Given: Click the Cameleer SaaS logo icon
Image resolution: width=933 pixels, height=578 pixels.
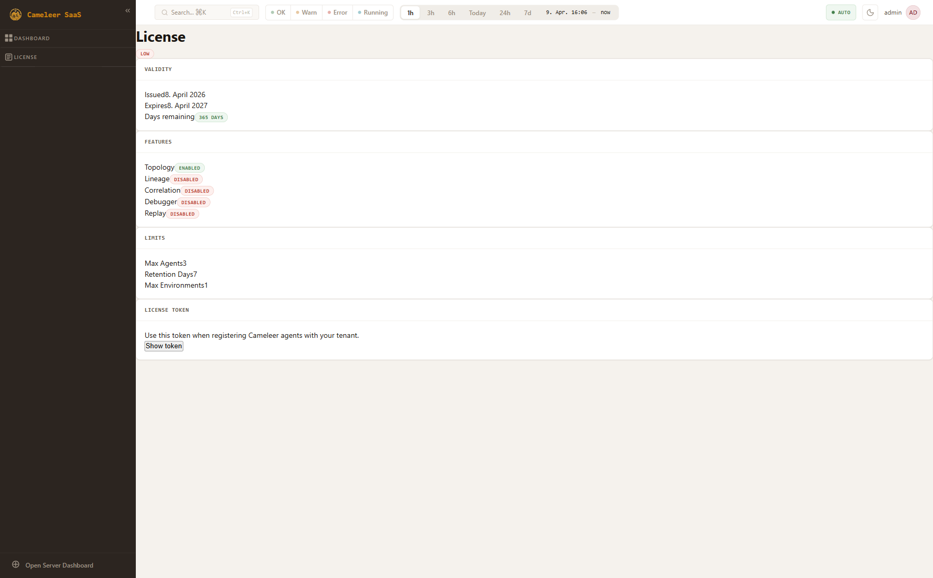Looking at the screenshot, I should coord(16,15).
